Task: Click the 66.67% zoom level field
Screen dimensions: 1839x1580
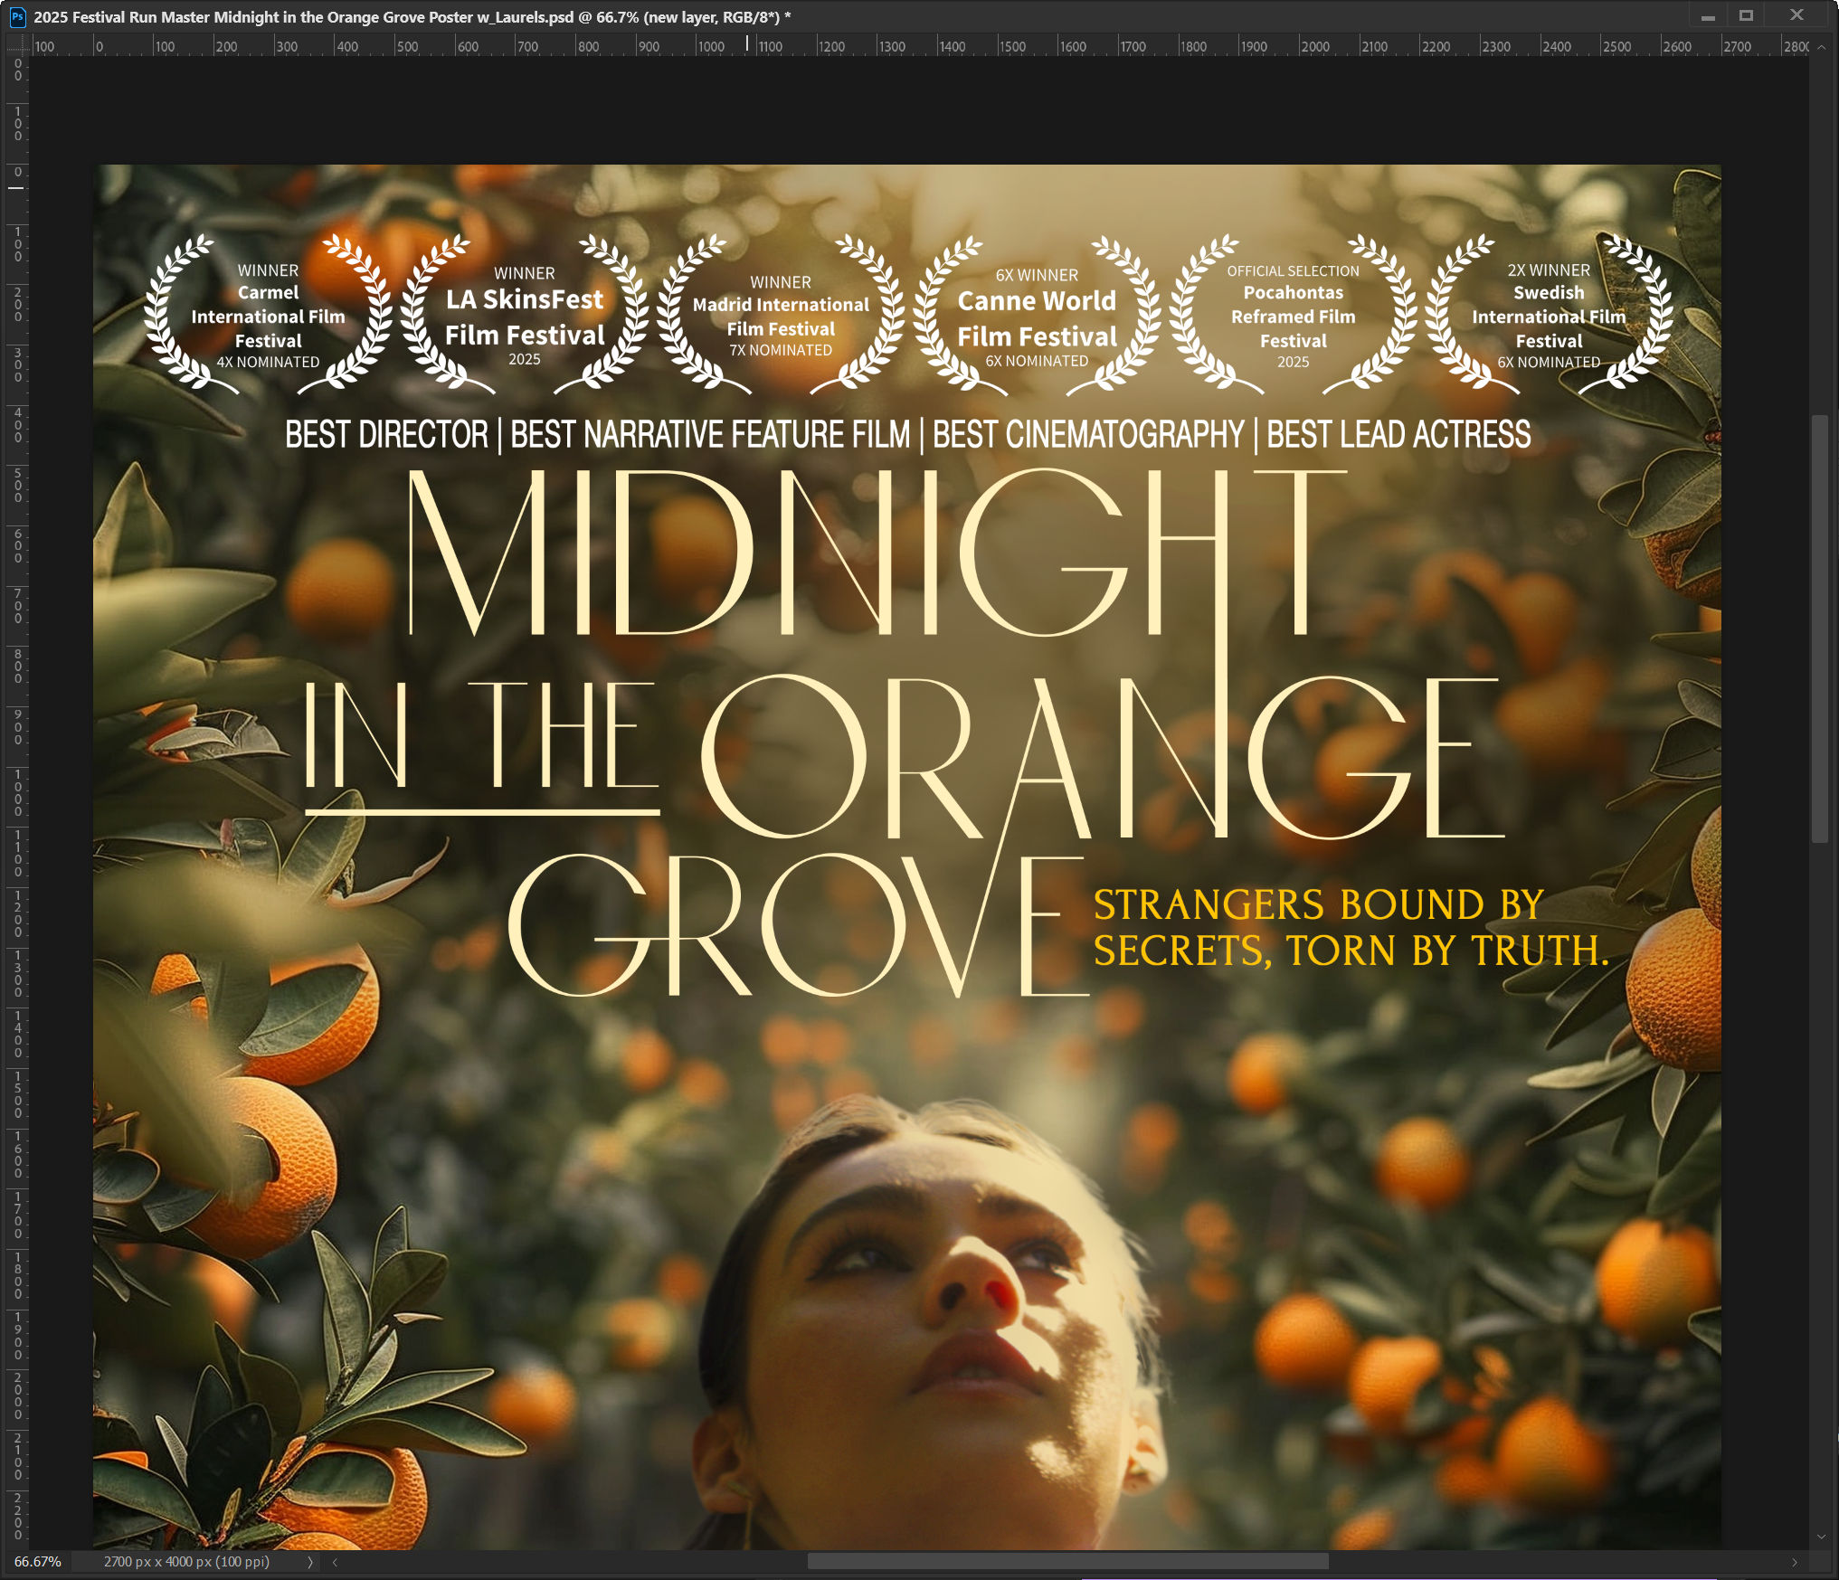Action: pyautogui.click(x=37, y=1562)
